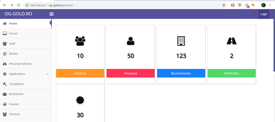Click the Banlist prohibited icon
Image resolution: width=275 pixels, height=122 pixels.
pos(5,54)
